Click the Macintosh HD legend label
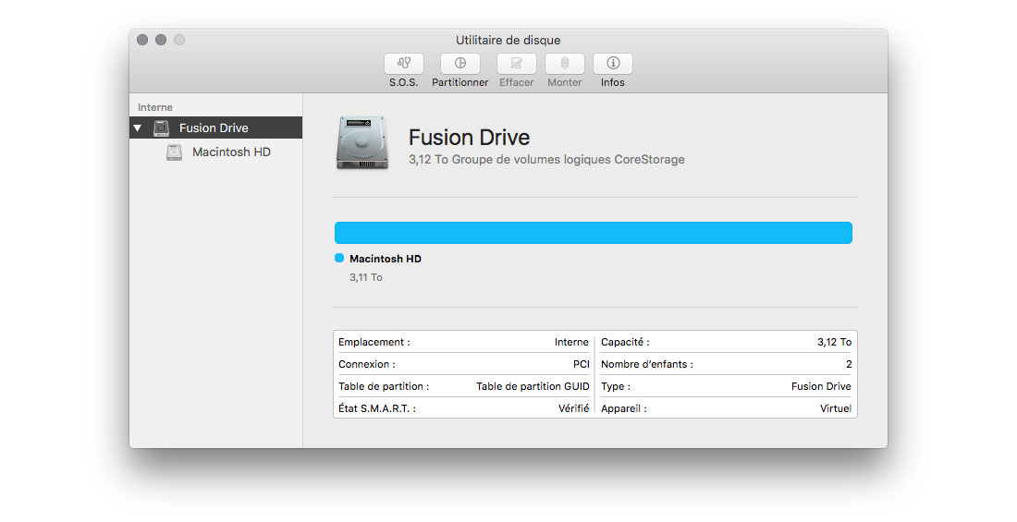1017x522 pixels. tap(386, 259)
